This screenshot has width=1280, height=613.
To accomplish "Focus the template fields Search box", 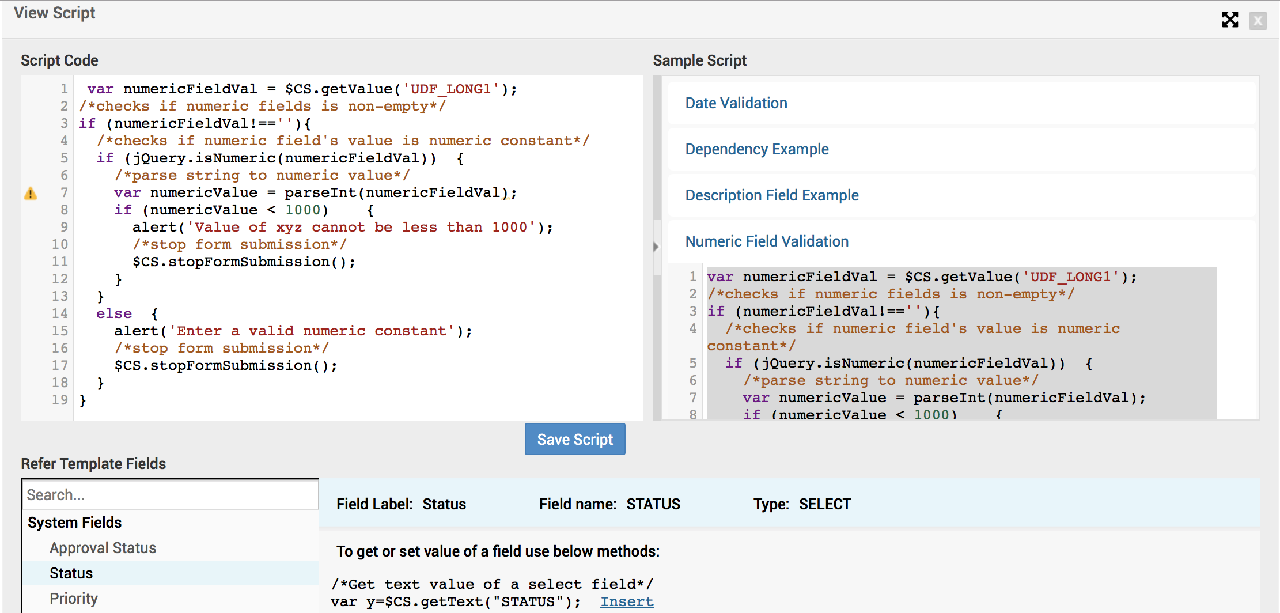I will tap(170, 495).
